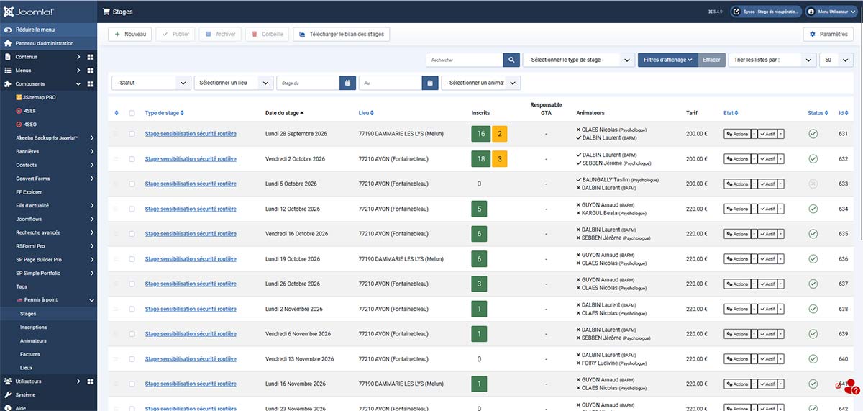Viewport: 863px width, 411px height.
Task: Click the Effacer button
Action: click(711, 60)
